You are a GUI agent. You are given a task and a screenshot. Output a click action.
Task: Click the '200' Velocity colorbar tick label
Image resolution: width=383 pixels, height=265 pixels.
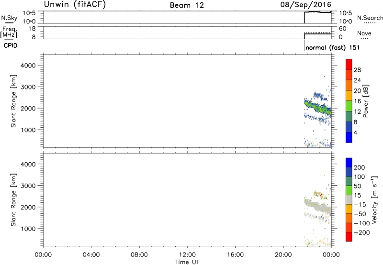pyautogui.click(x=360, y=167)
